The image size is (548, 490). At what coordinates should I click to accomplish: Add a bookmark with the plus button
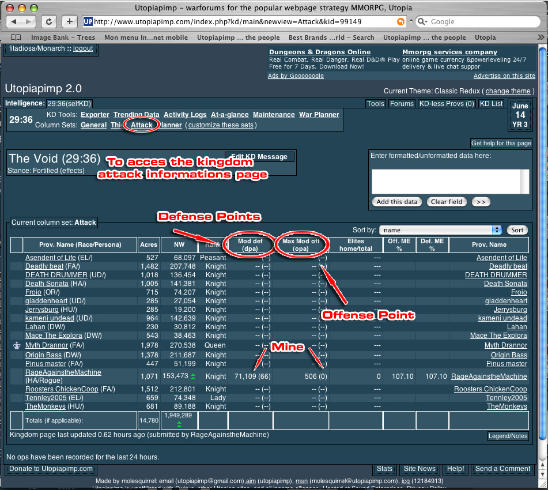(70, 22)
